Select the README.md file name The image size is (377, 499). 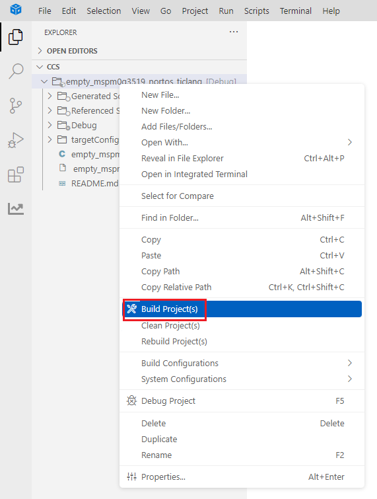coord(94,184)
